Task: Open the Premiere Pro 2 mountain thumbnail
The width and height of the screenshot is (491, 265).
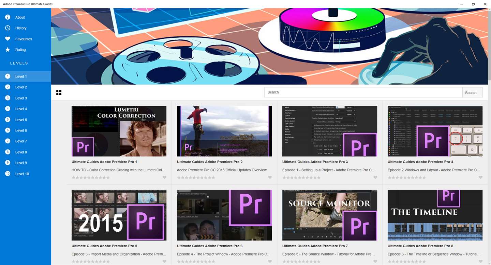Action: click(x=224, y=131)
